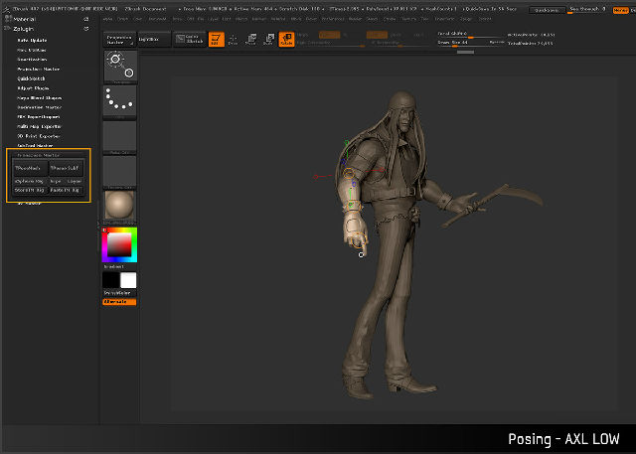Open the Brush menu

click(122, 19)
